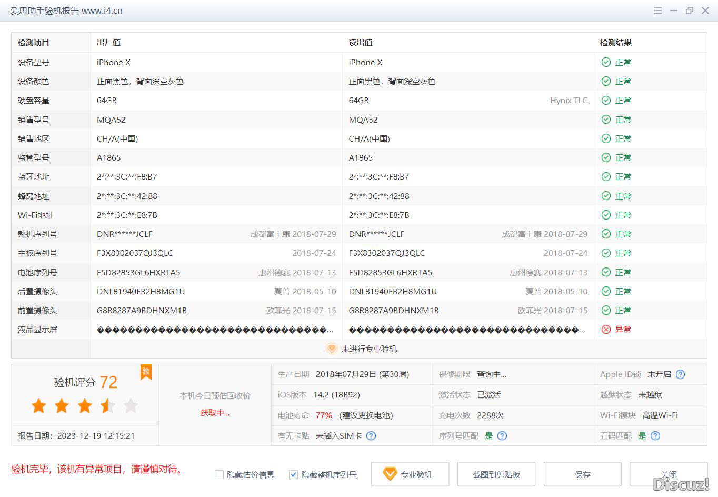Close the window with the X icon
Image resolution: width=718 pixels, height=497 pixels.
pos(705,11)
